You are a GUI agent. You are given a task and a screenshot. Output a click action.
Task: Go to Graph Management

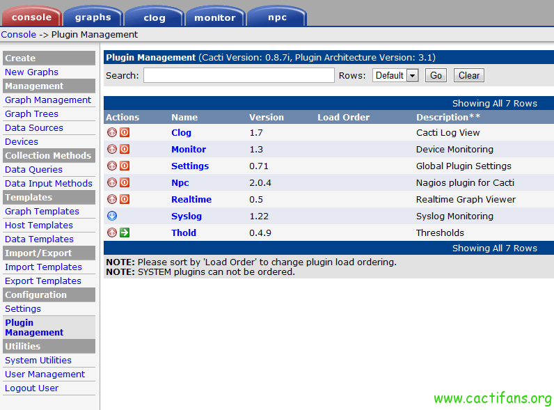(x=48, y=100)
